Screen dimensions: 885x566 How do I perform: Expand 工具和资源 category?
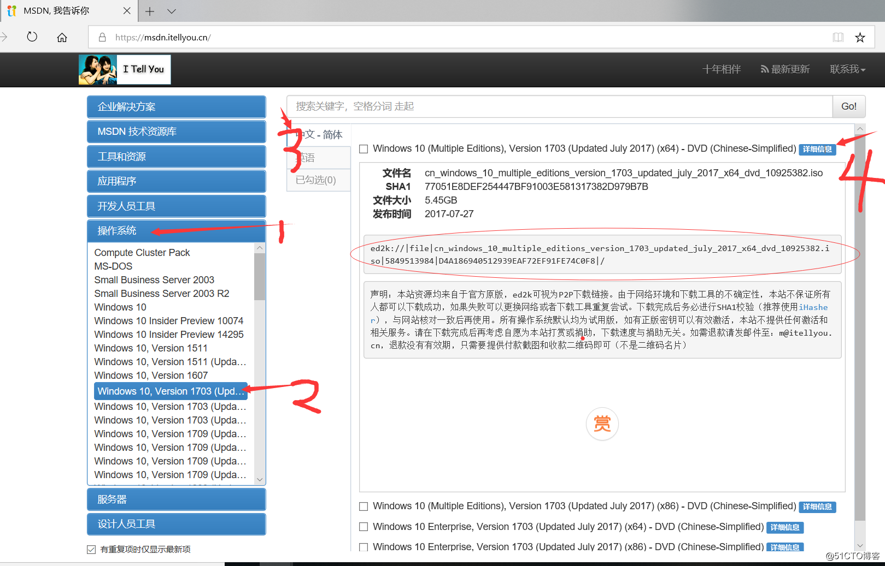177,157
